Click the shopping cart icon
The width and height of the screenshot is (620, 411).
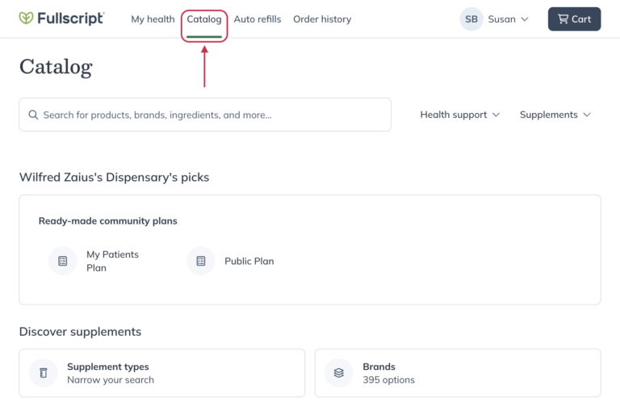tap(563, 19)
